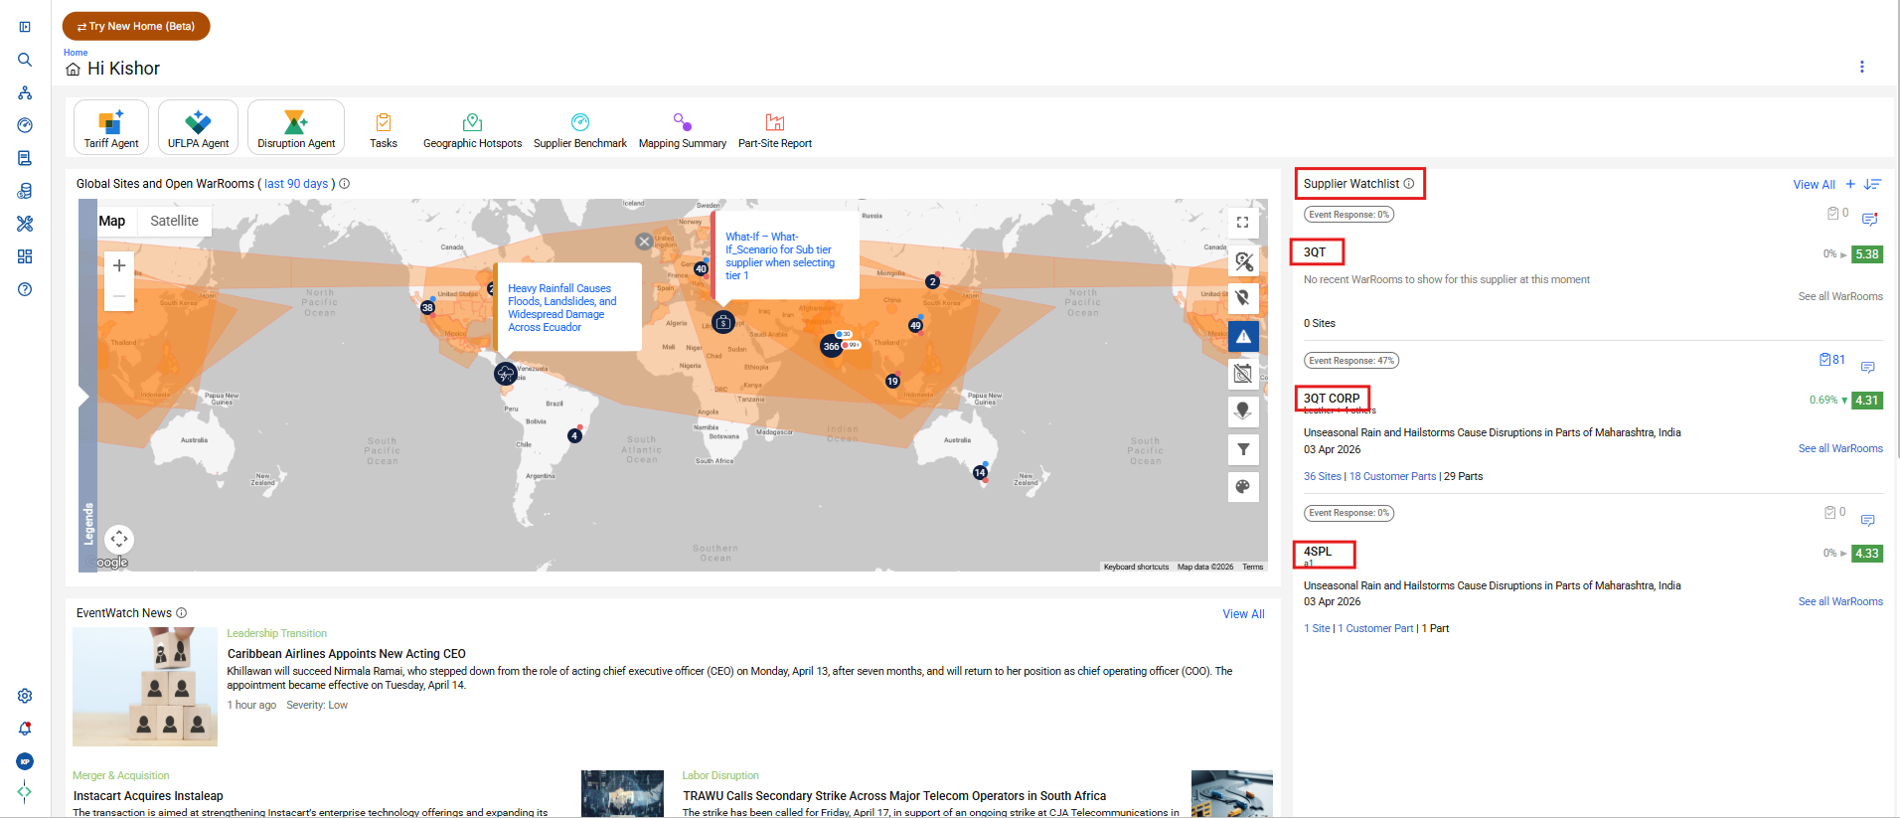
Task: Open the settings gear in sidebar
Action: pyautogui.click(x=25, y=696)
